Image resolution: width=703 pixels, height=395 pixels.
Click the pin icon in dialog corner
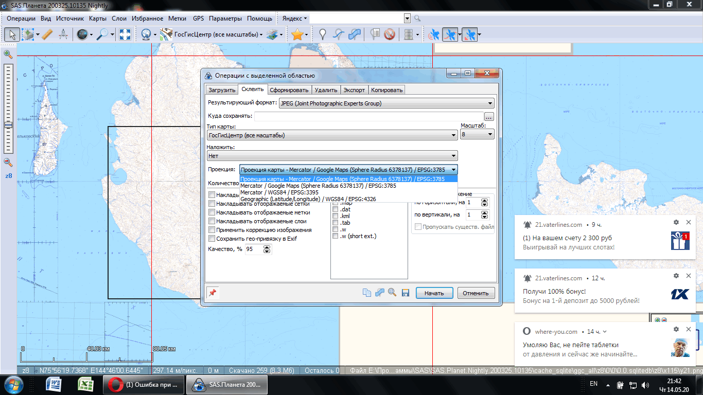(x=212, y=293)
